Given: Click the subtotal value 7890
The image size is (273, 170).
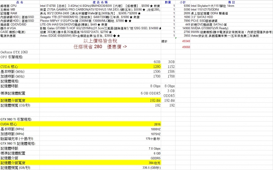Looking at the screenshot, I should (x=183, y=21).
